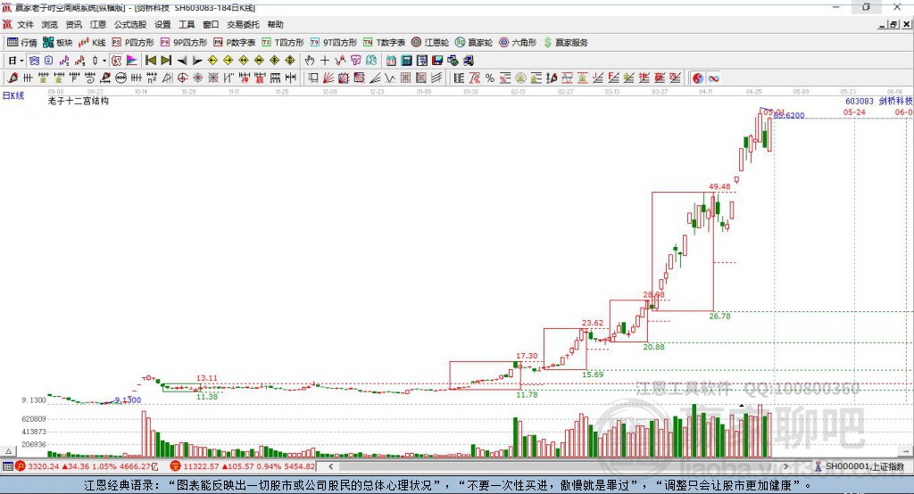Select the 49.48 high price label
The height and width of the screenshot is (494, 914).
pos(719,187)
